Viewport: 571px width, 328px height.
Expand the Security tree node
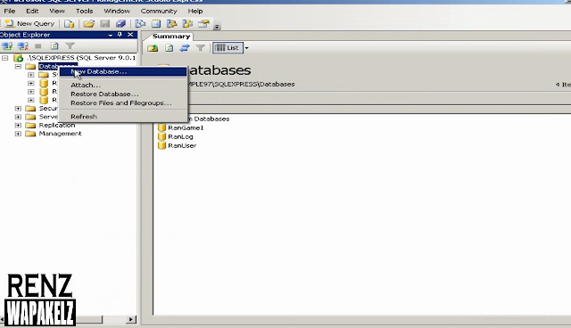[18, 109]
